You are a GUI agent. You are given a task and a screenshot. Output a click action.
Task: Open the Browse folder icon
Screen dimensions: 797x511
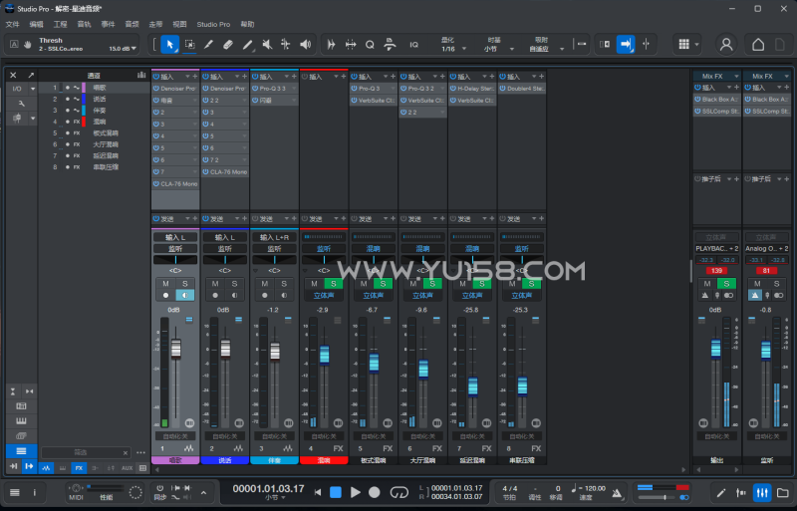[x=783, y=492]
